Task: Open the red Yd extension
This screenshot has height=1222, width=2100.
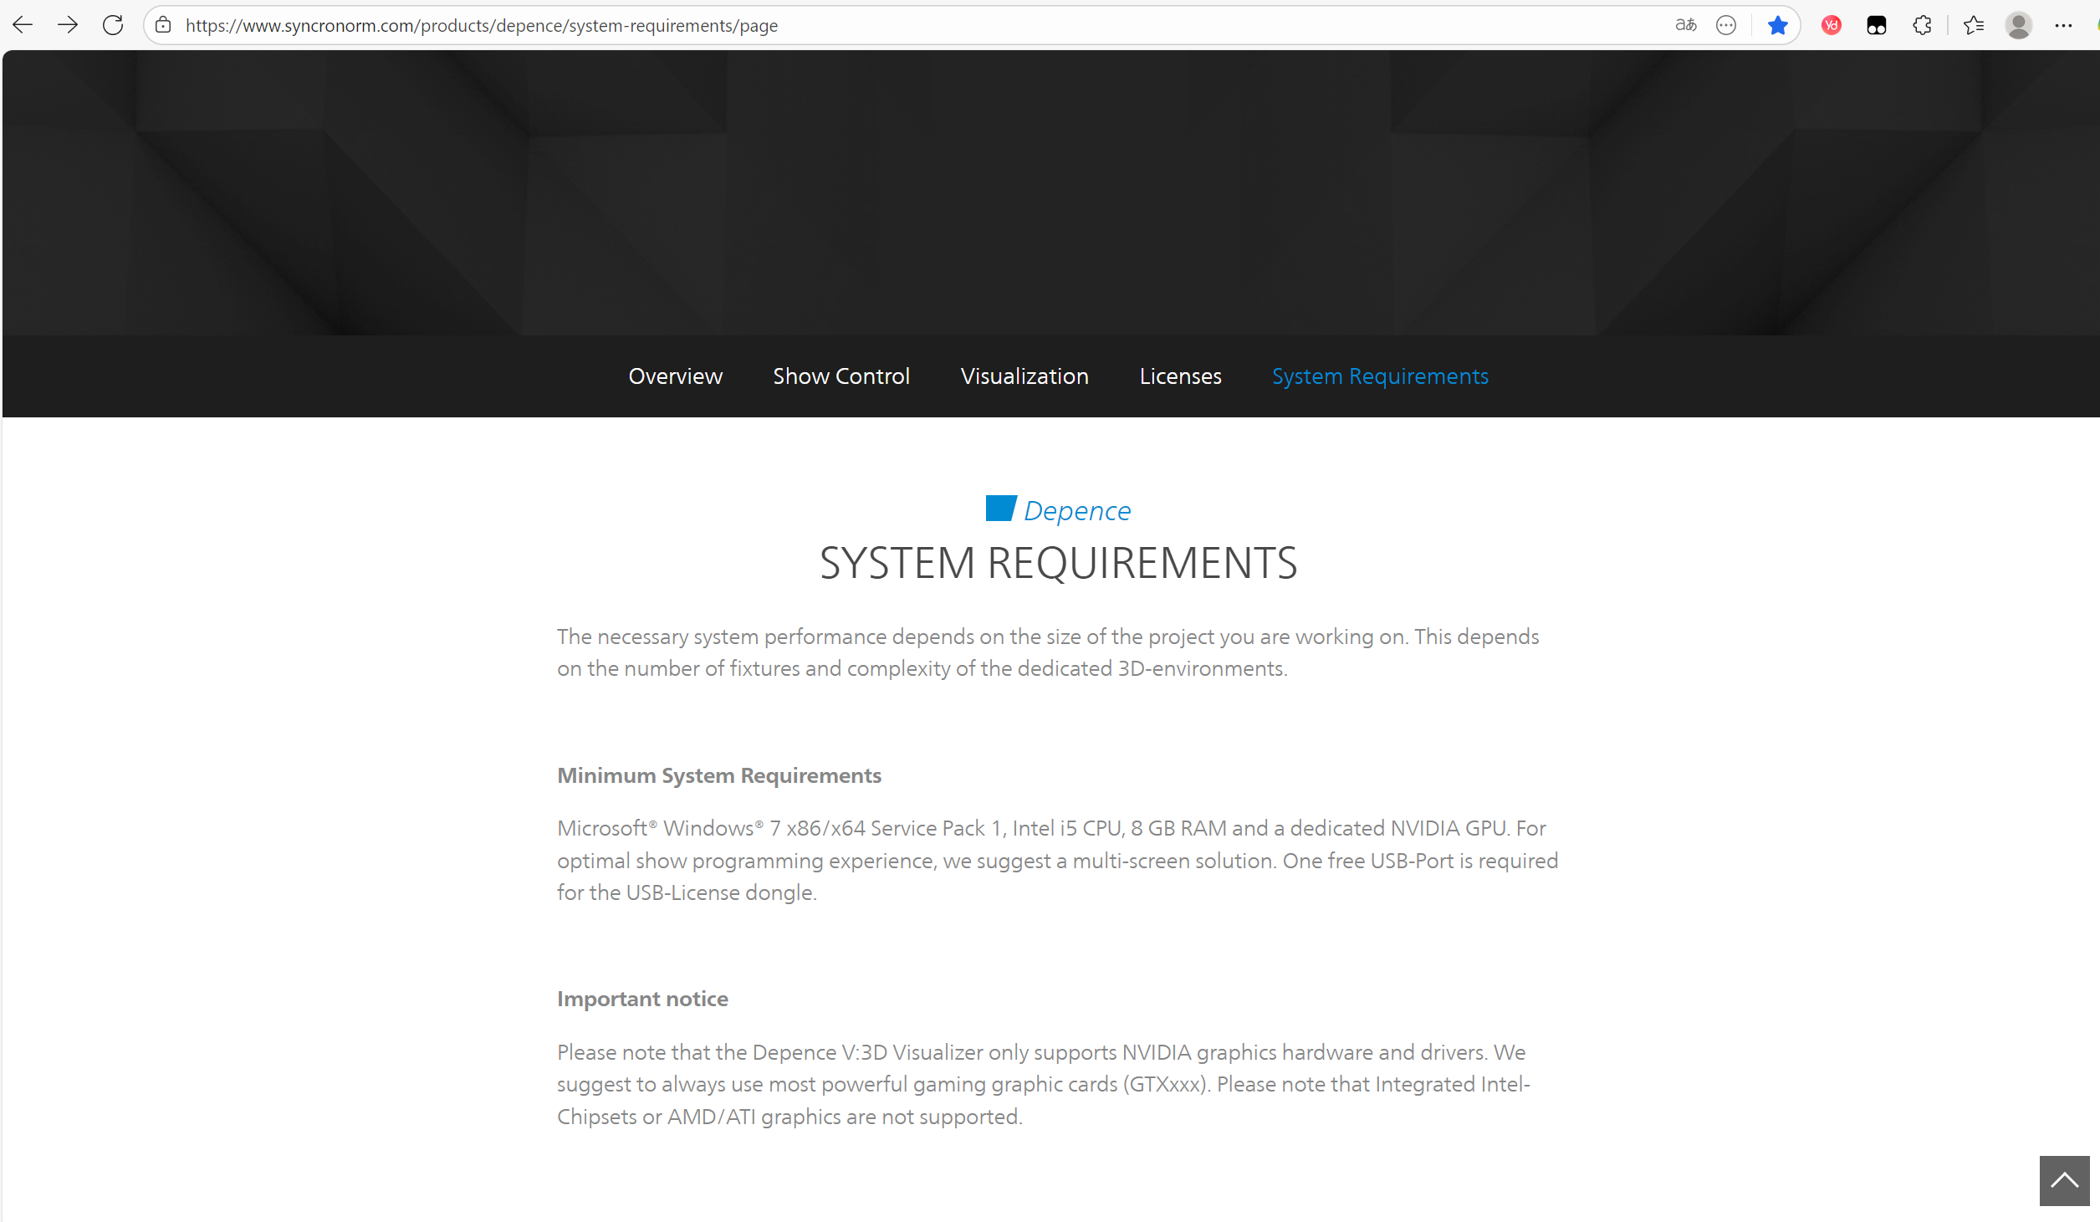Action: (x=1832, y=25)
